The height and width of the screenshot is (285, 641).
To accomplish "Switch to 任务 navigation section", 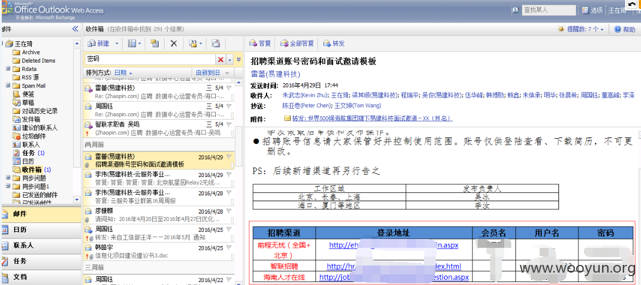I will [x=41, y=261].
